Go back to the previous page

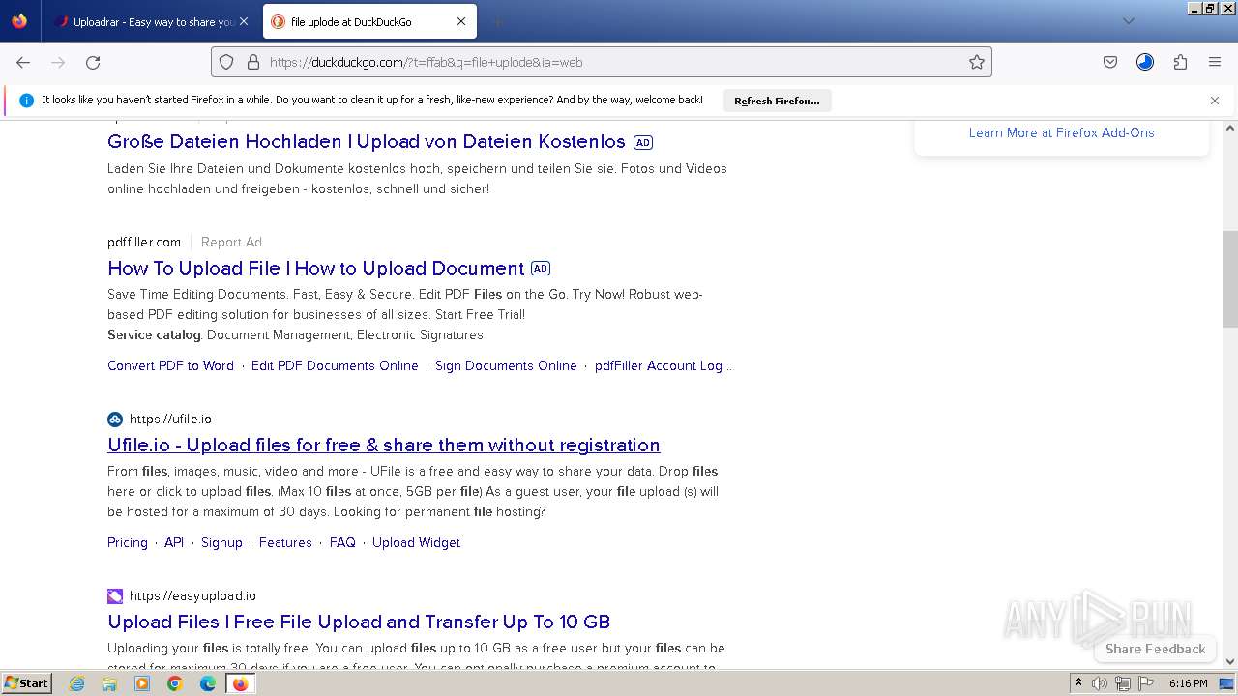pyautogui.click(x=23, y=62)
